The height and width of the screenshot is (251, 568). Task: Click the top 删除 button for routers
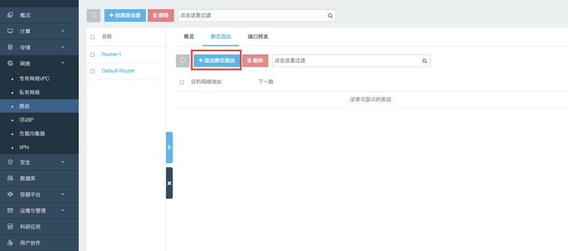(161, 16)
